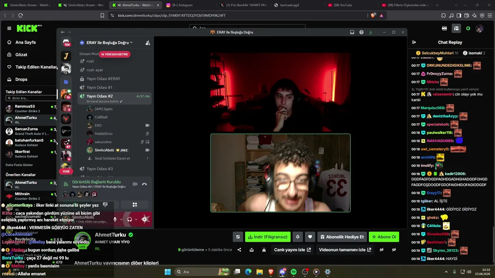Click the green Discord update download icon
495x278 pixels.
370,32
